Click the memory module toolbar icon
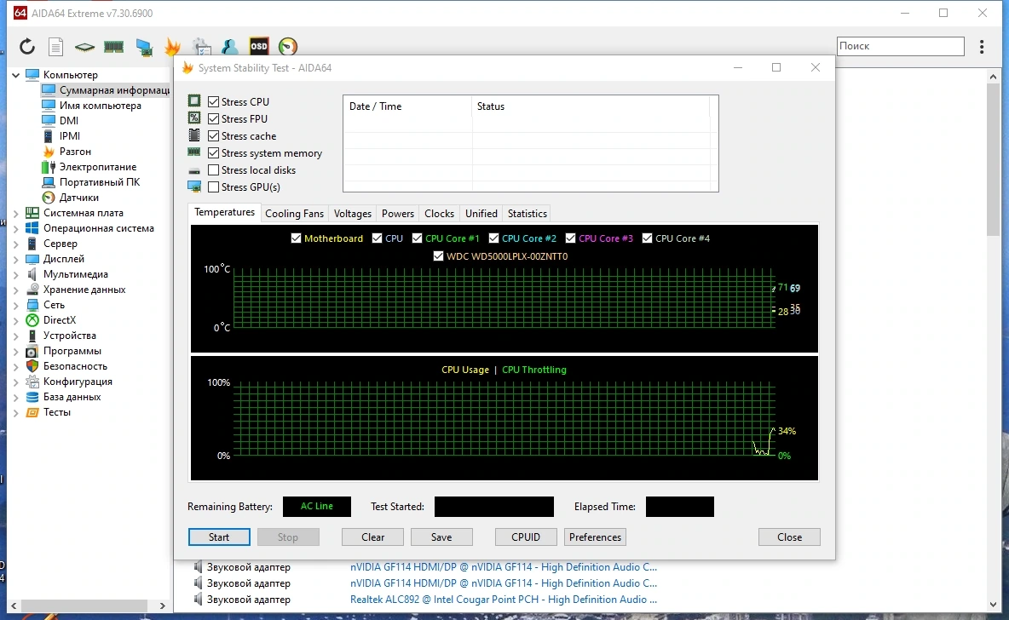The height and width of the screenshot is (620, 1009). (x=113, y=46)
